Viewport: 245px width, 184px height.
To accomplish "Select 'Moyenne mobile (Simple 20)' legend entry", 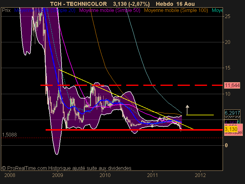I will pos(45,10).
